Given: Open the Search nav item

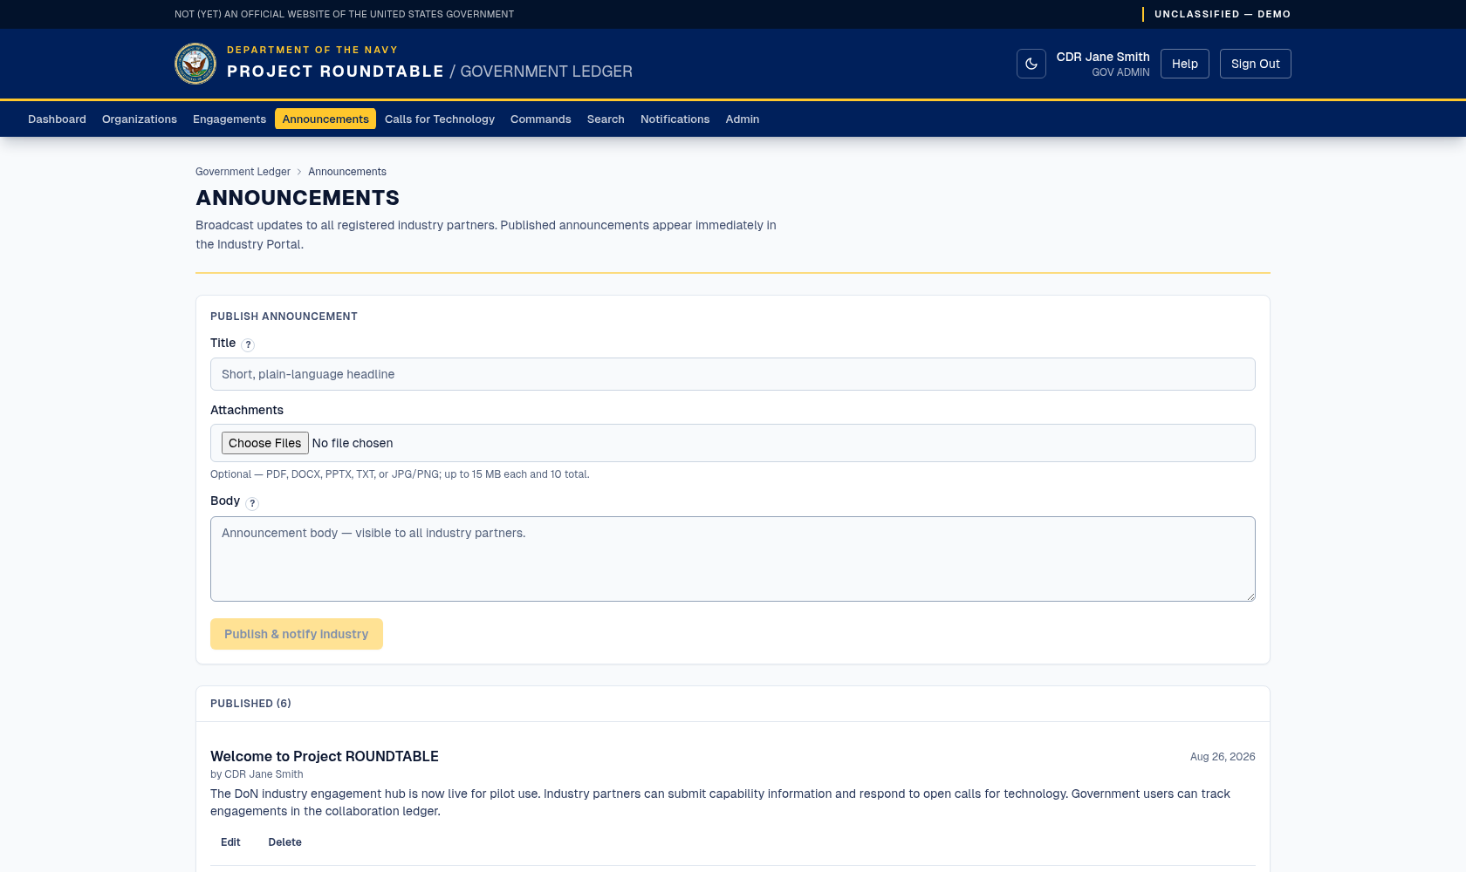Looking at the screenshot, I should (x=606, y=119).
